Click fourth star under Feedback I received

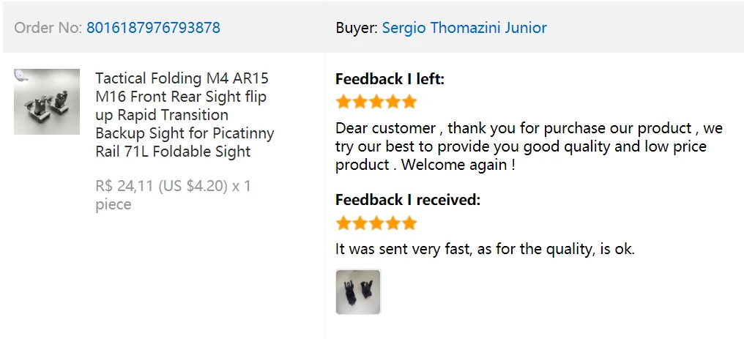tap(393, 223)
